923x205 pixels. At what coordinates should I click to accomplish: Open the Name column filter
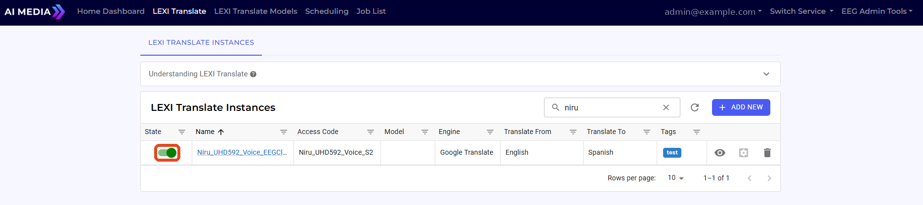(284, 132)
